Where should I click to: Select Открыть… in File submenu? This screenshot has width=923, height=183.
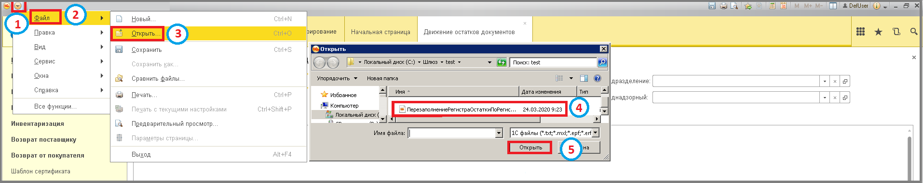(x=208, y=33)
